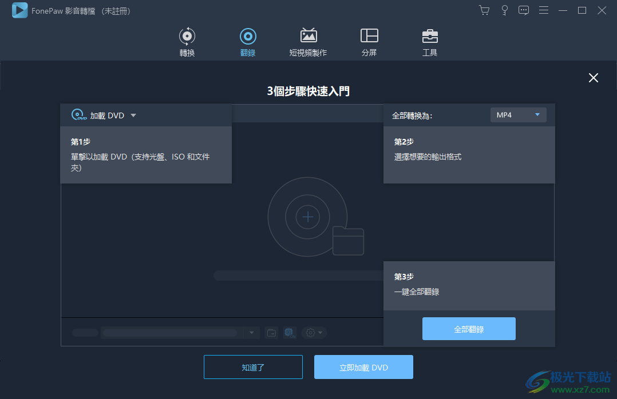Close the FonePaw application window
This screenshot has height=399, width=617.
tap(602, 11)
